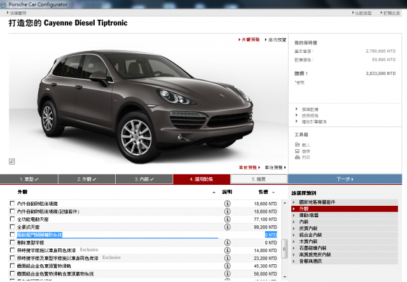The image size is (407, 282).
Task: Click the options list scrollbar up arrow
Action: [x=285, y=203]
